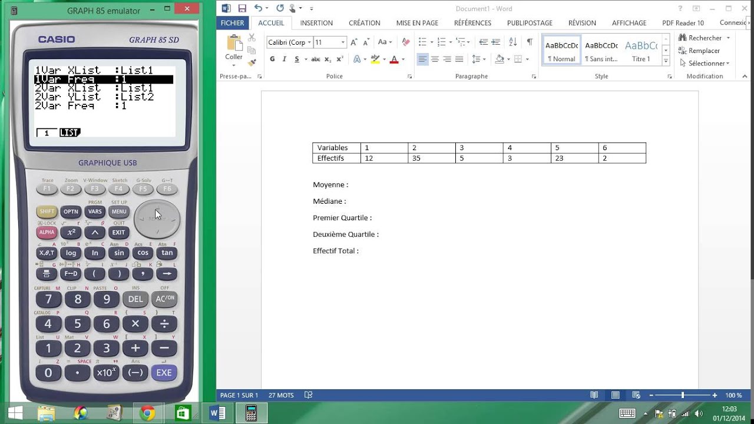Decrease paragraph indent
The height and width of the screenshot is (424, 754).
pos(483,42)
